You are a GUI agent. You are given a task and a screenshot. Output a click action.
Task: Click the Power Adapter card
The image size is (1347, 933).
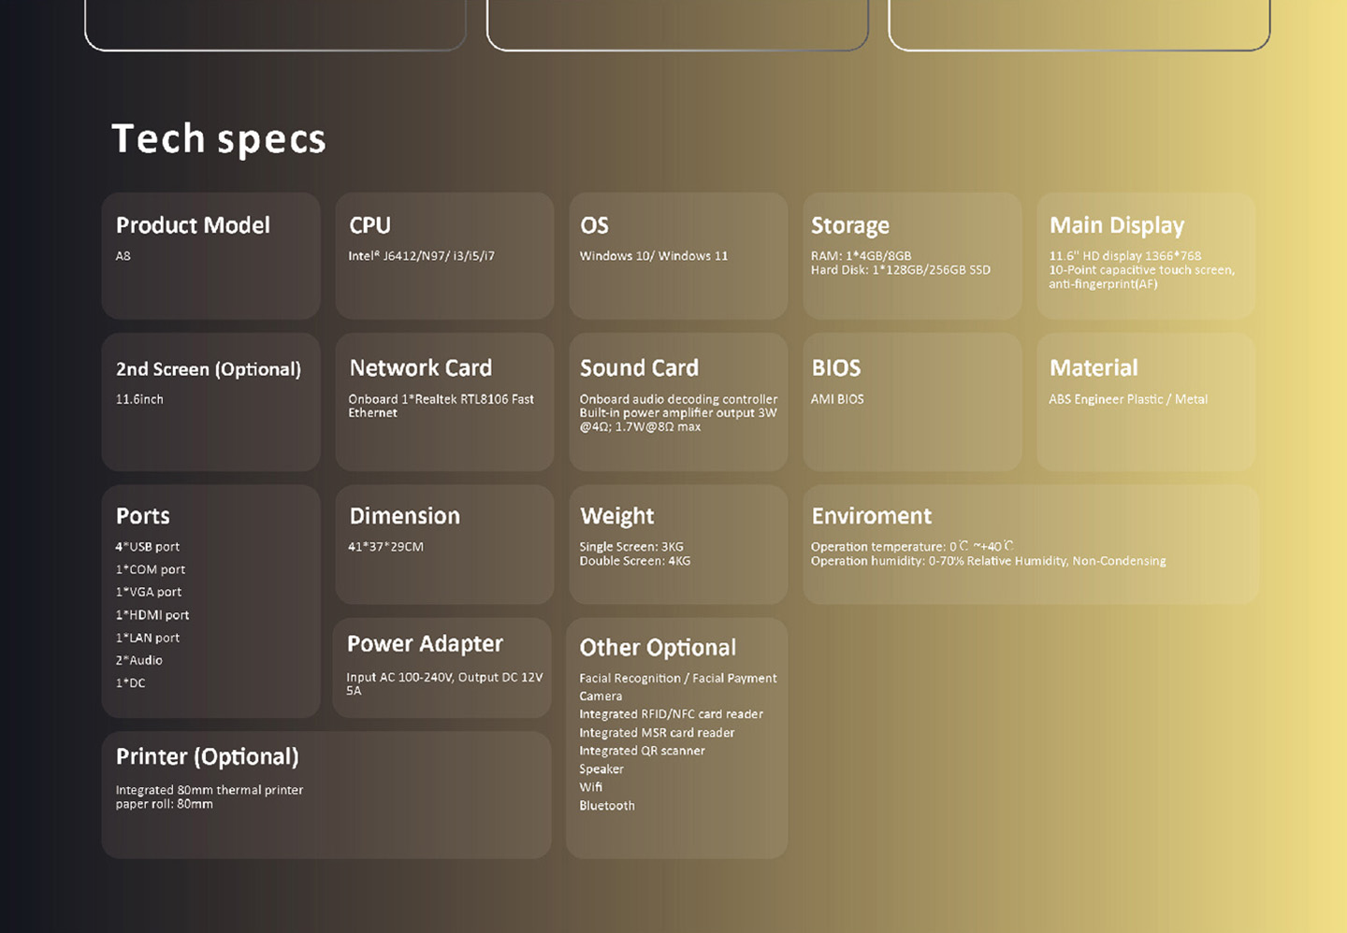442,667
